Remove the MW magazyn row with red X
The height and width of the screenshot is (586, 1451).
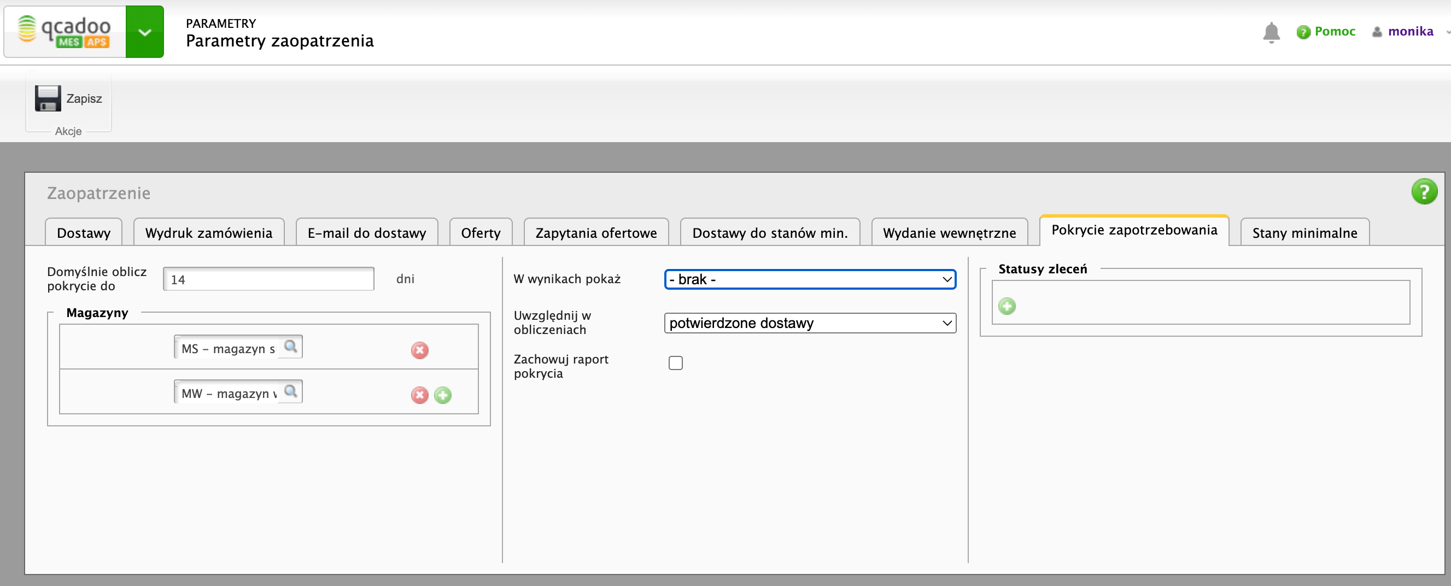[x=420, y=395]
